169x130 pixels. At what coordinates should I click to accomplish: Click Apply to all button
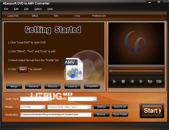pyautogui.click(x=120, y=107)
